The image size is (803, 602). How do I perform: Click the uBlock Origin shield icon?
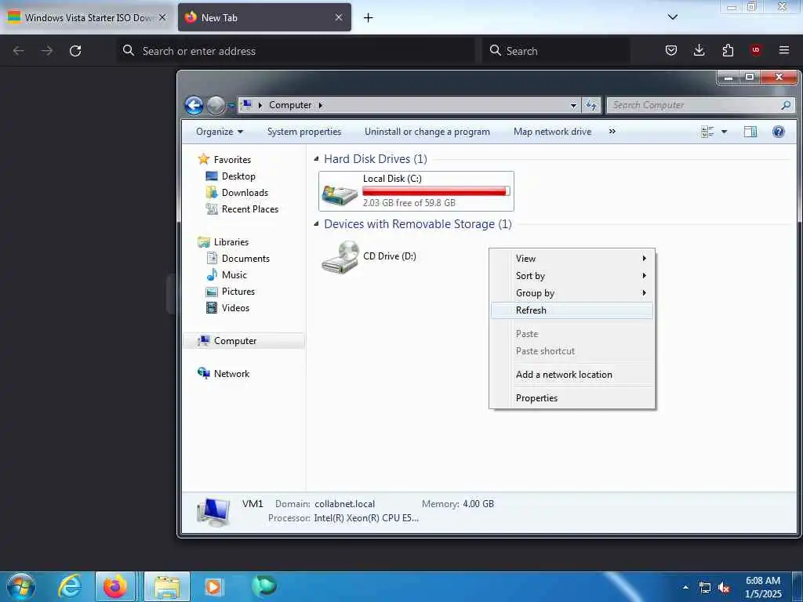[x=755, y=50]
